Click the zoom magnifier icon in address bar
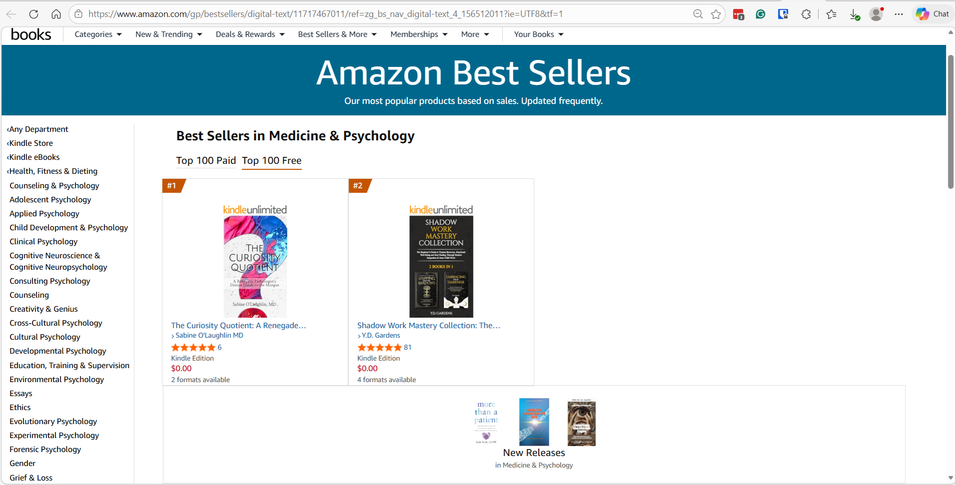This screenshot has width=955, height=485. pyautogui.click(x=698, y=14)
